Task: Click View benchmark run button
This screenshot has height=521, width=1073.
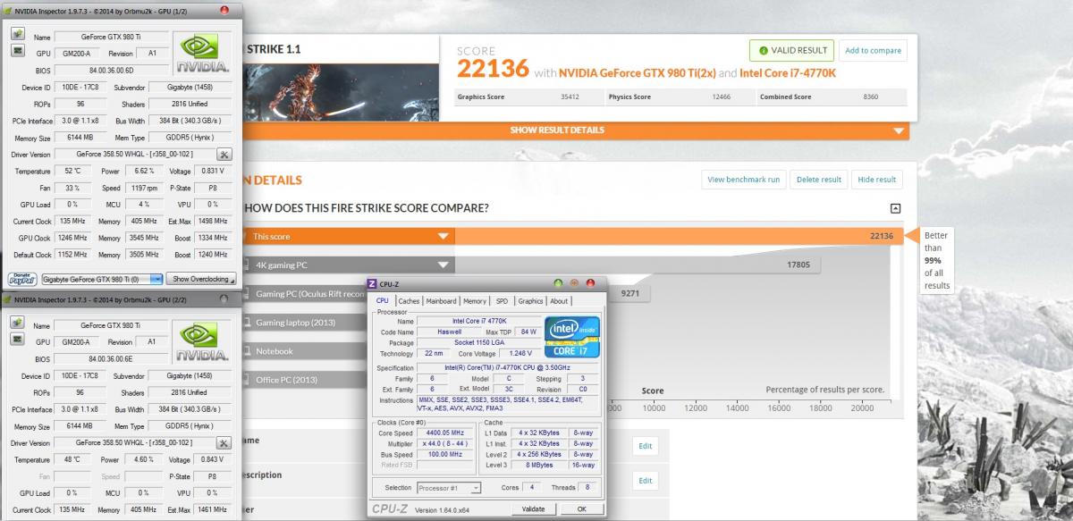Action: (x=744, y=180)
